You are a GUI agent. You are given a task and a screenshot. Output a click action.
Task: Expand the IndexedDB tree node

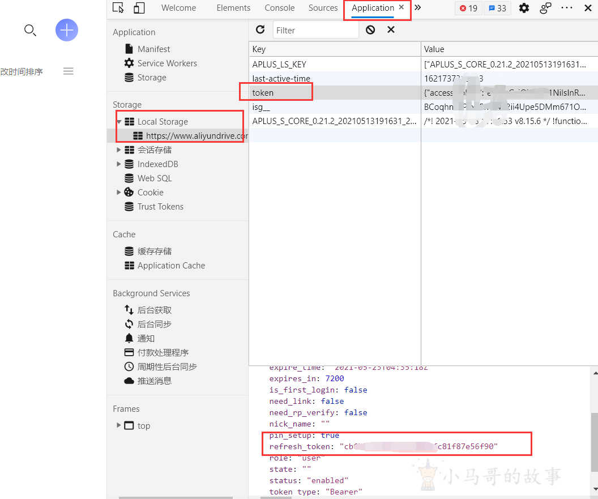[x=119, y=164]
